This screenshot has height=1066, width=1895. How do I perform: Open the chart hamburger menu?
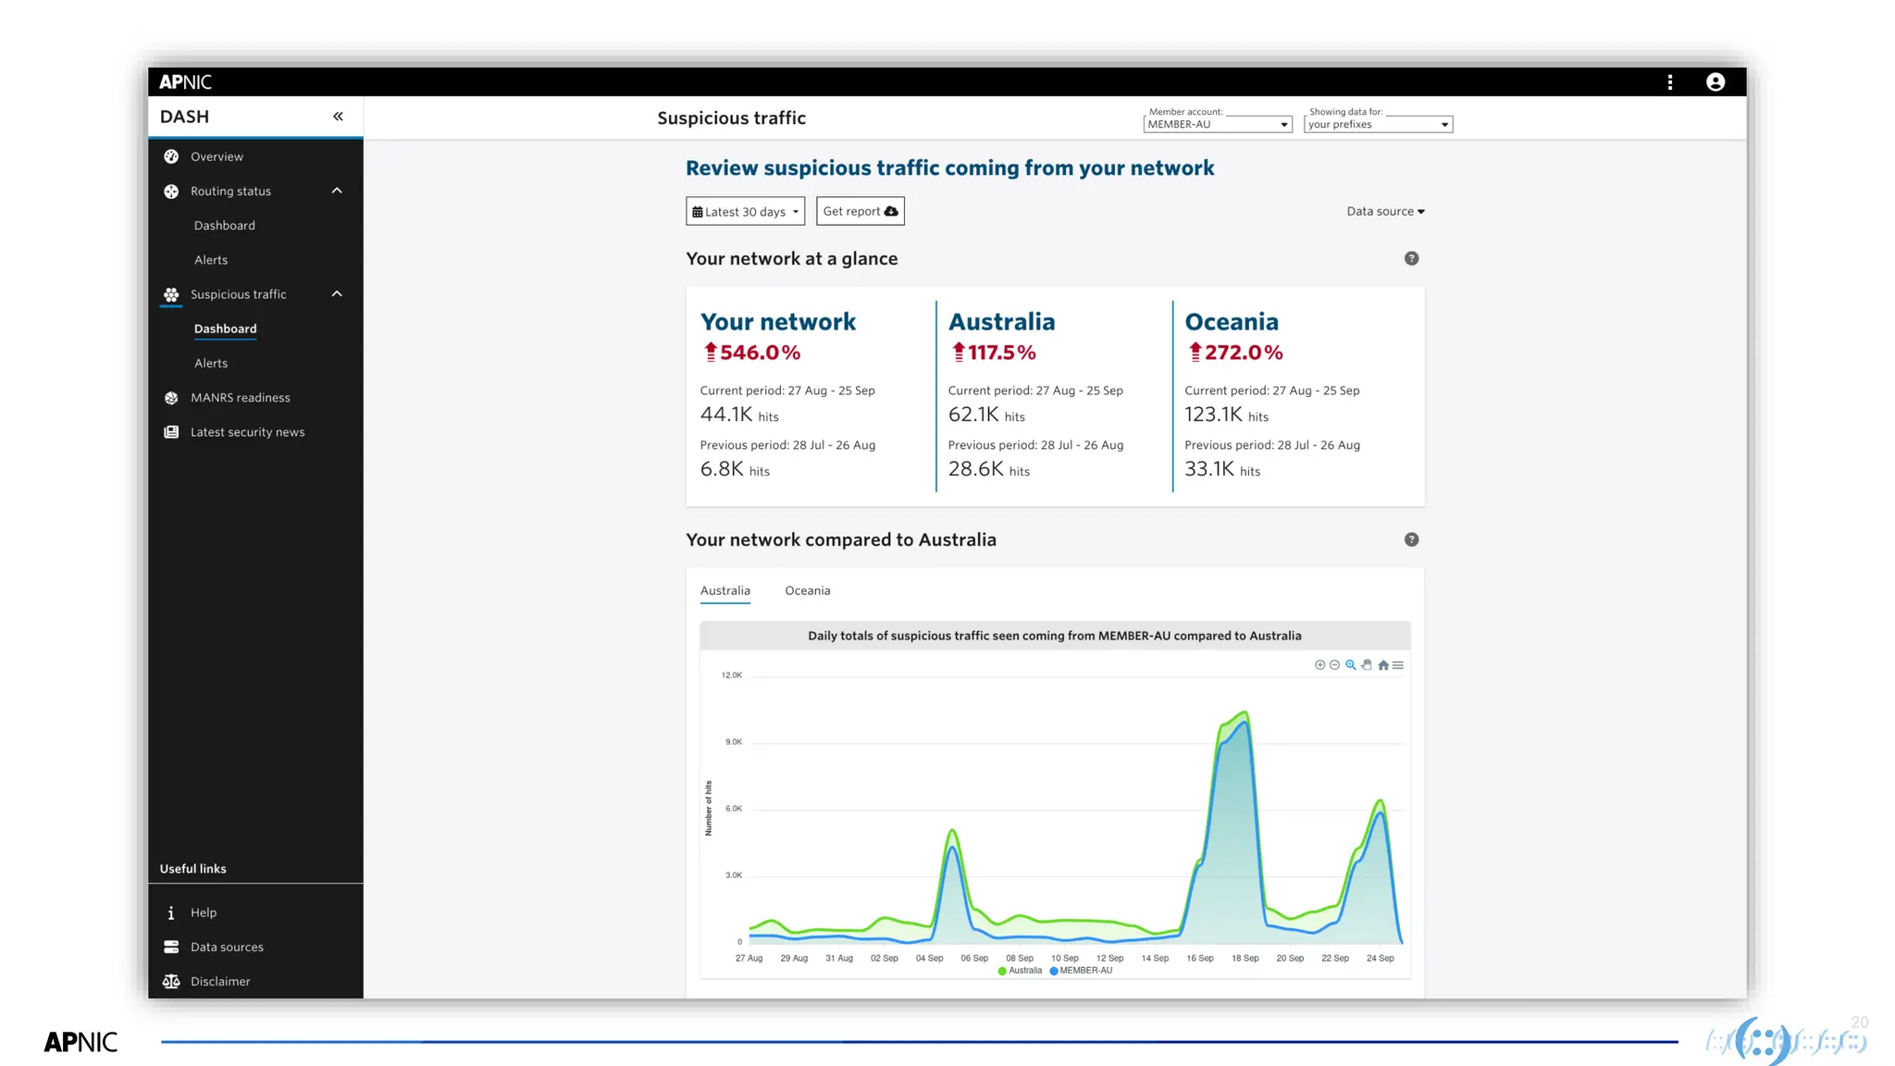pyautogui.click(x=1398, y=665)
